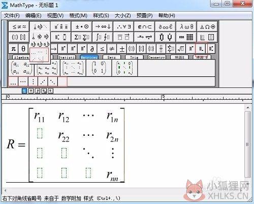The image size is (254, 204).
Task: Click the vertical scrollbar thumb in editor
Action: click(x=247, y=144)
